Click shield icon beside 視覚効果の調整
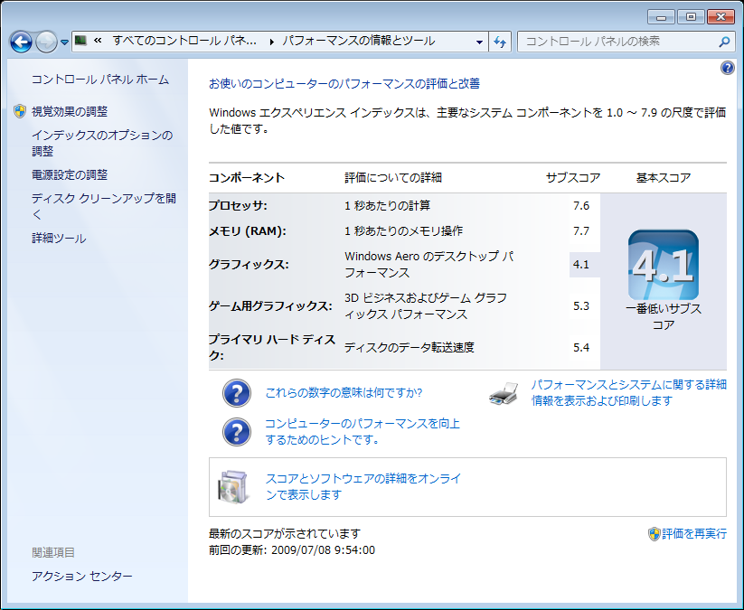This screenshot has width=744, height=610. (x=20, y=111)
